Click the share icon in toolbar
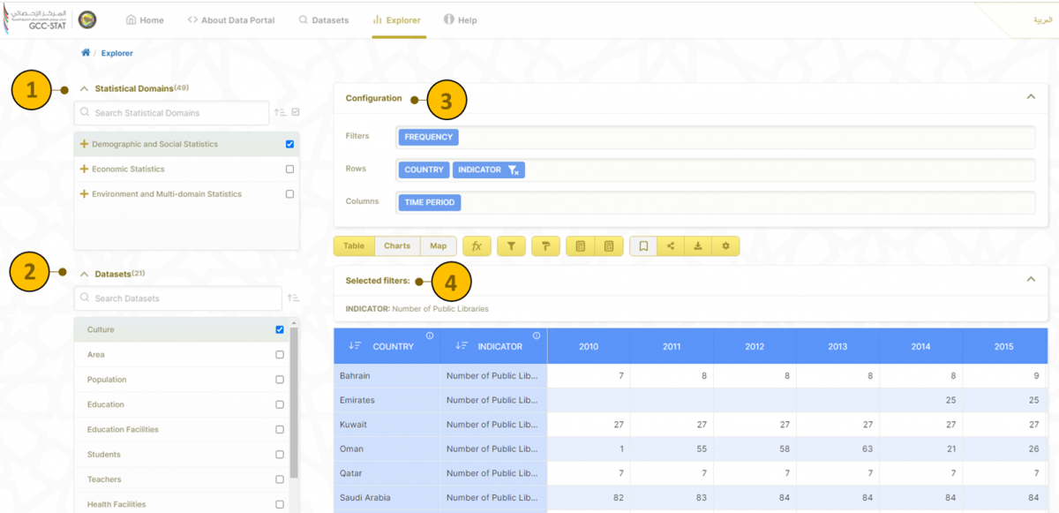Screen dimensions: 1059x513 click(671, 246)
